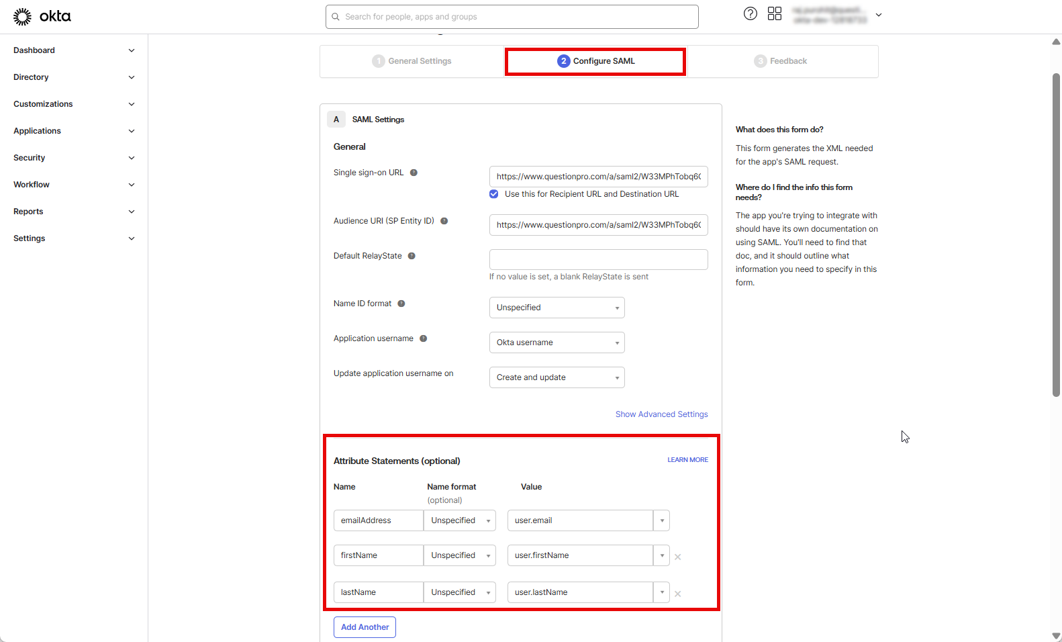This screenshot has height=642, width=1062.
Task: Expand the Directory sidebar section
Action: 74,77
